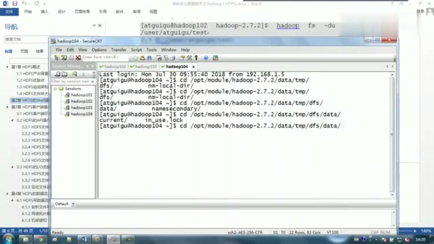Switch to the hadoop102 tab
The height and width of the screenshot is (244, 434).
tap(113, 66)
